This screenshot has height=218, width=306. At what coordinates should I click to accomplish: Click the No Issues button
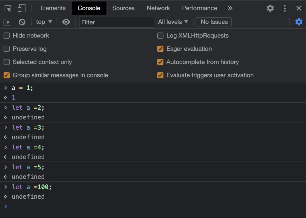pyautogui.click(x=214, y=22)
